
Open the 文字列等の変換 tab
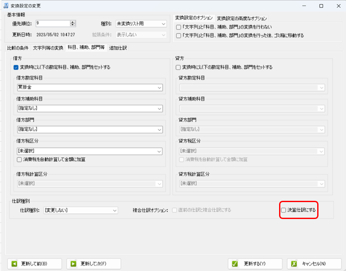click(48, 48)
